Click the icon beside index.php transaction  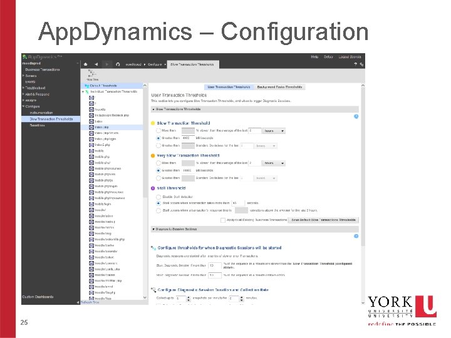(91, 127)
